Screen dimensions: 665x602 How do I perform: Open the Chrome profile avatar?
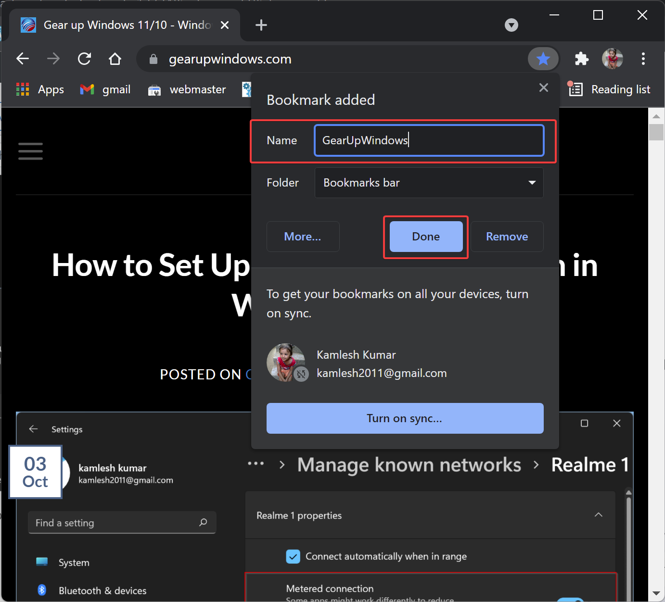(613, 59)
